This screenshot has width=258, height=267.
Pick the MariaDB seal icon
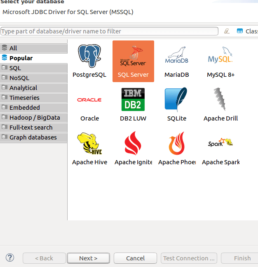pyautogui.click(x=176, y=56)
